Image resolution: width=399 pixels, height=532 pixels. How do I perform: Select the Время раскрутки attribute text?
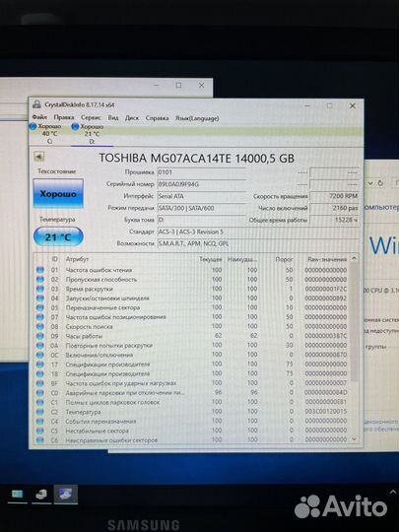pyautogui.click(x=90, y=289)
